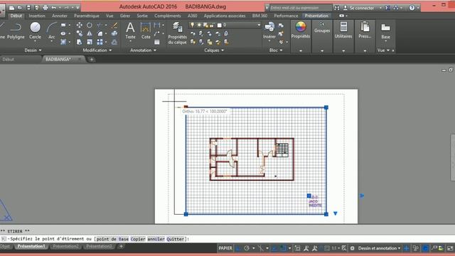This screenshot has height=256, width=455.
Task: Switch to the Présentation ribbon tab
Action: pyautogui.click(x=316, y=16)
